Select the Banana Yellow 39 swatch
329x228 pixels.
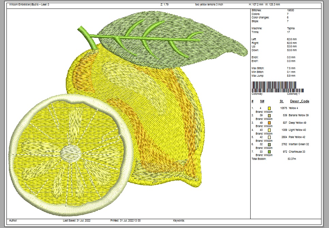269,116
